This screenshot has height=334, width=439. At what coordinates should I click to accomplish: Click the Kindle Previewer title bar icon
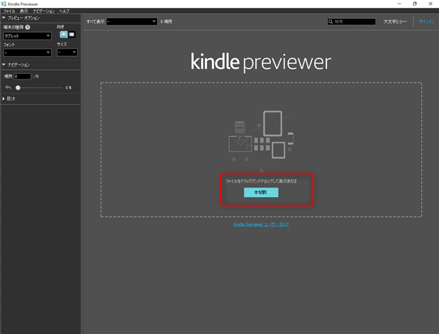tap(3, 4)
